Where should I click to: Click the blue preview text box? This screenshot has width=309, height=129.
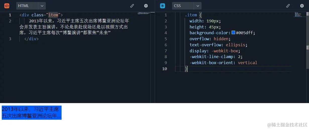coord(31,112)
